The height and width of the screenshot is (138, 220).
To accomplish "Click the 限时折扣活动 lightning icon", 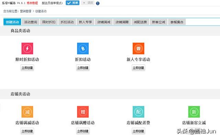I will pyautogui.click(x=27, y=49).
